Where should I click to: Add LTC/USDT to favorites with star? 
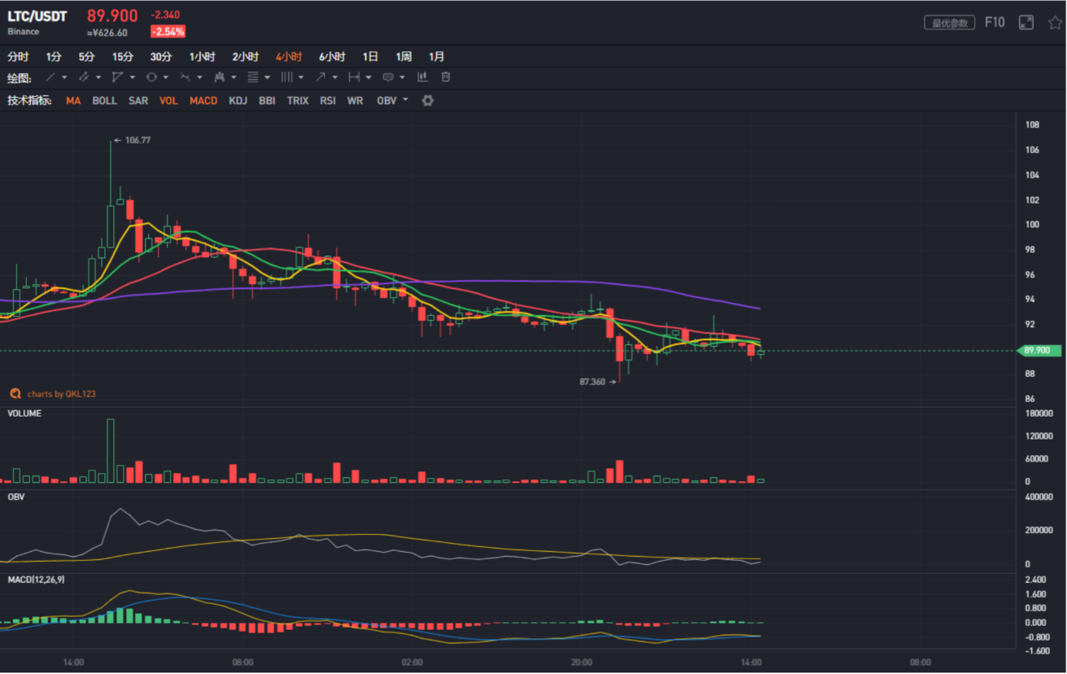[x=1055, y=23]
